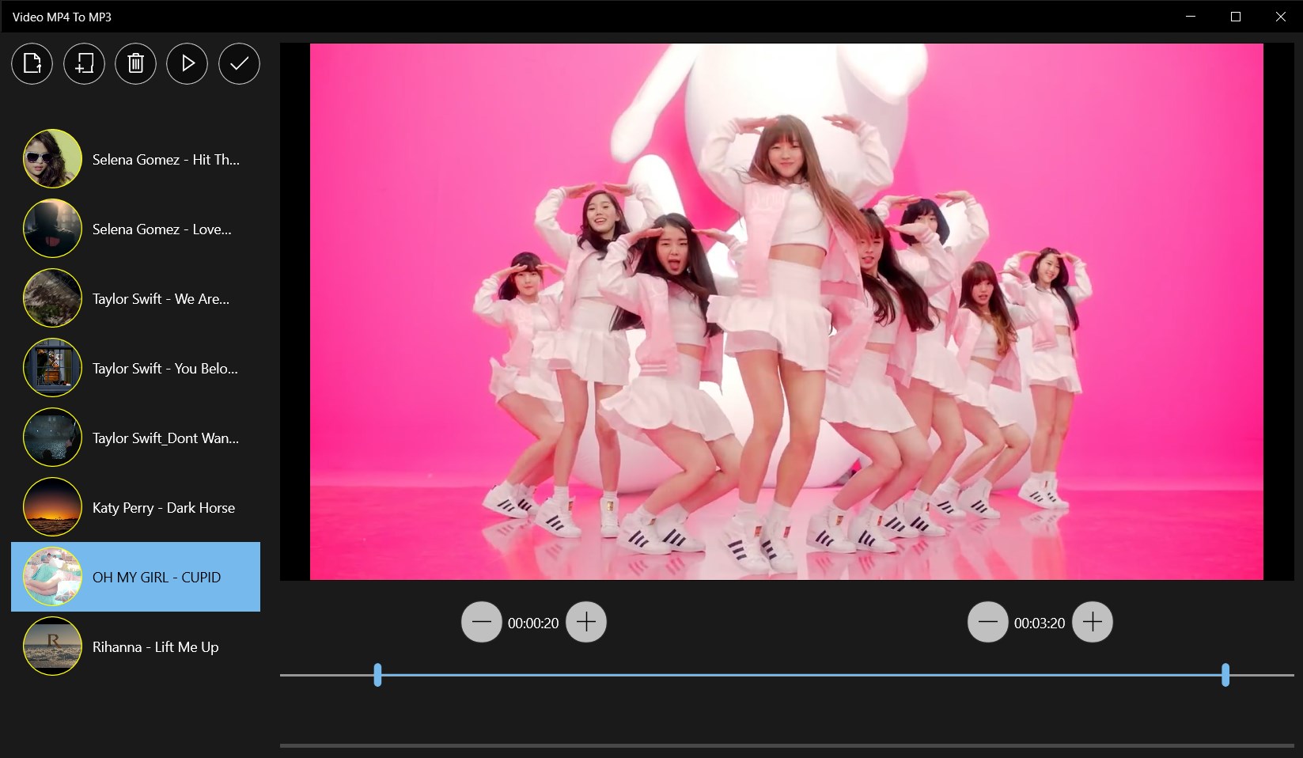Click the start time 00:00:20 value

click(533, 623)
